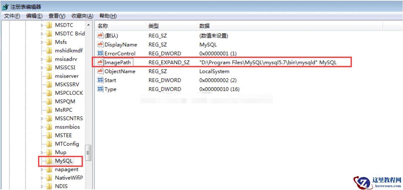Expand the NativeWifiP tree node
Screen dimensions: 403x190
(42, 178)
